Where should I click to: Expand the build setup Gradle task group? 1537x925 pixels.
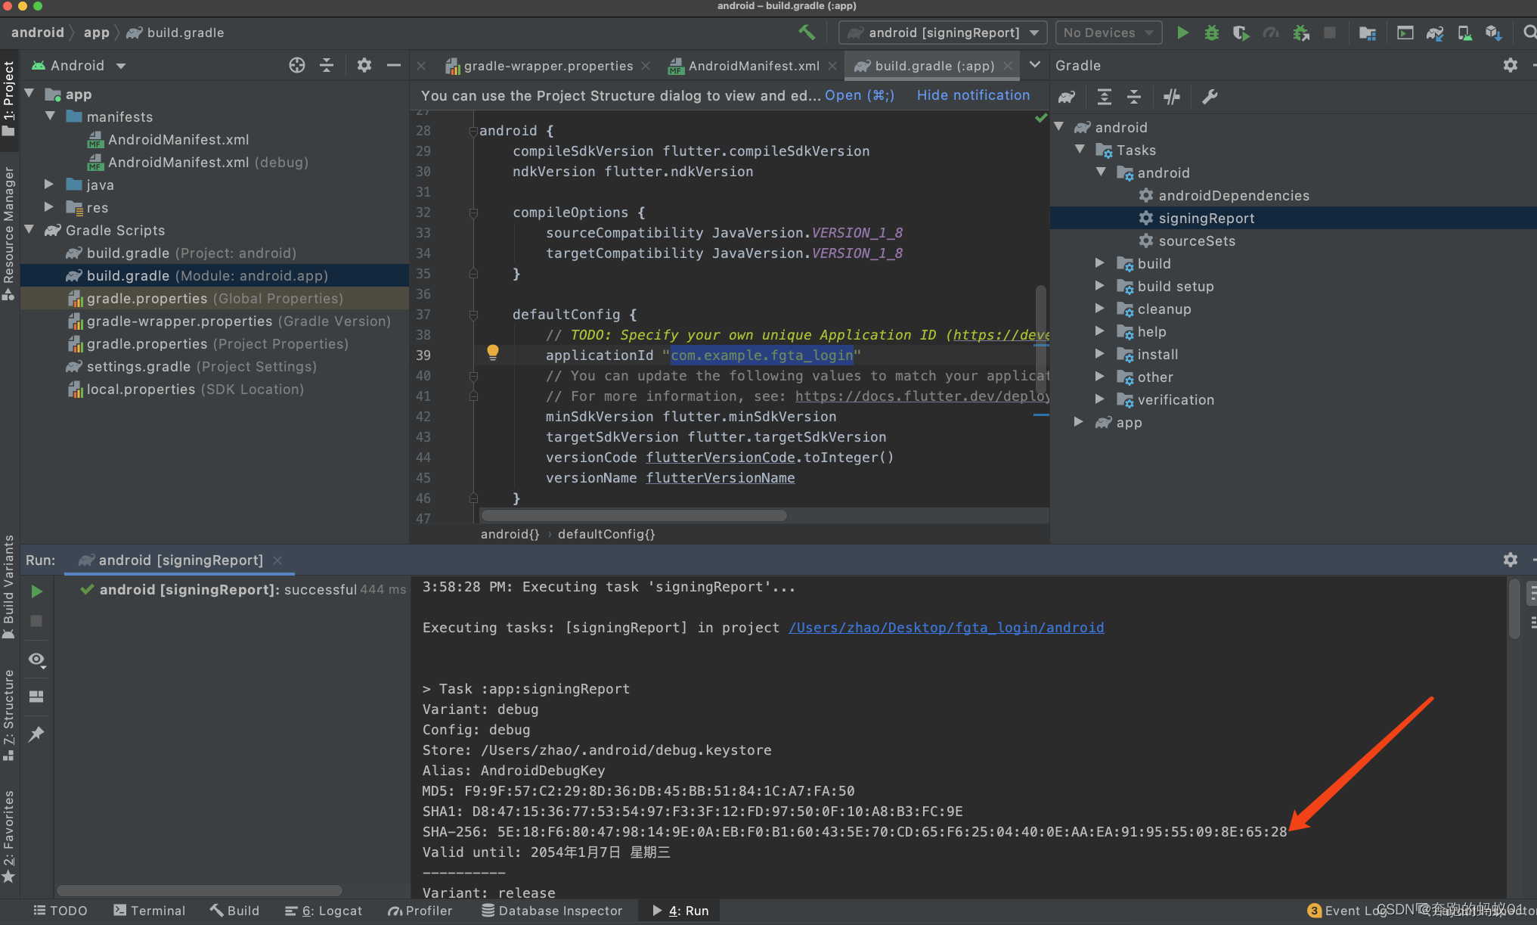[x=1100, y=286]
